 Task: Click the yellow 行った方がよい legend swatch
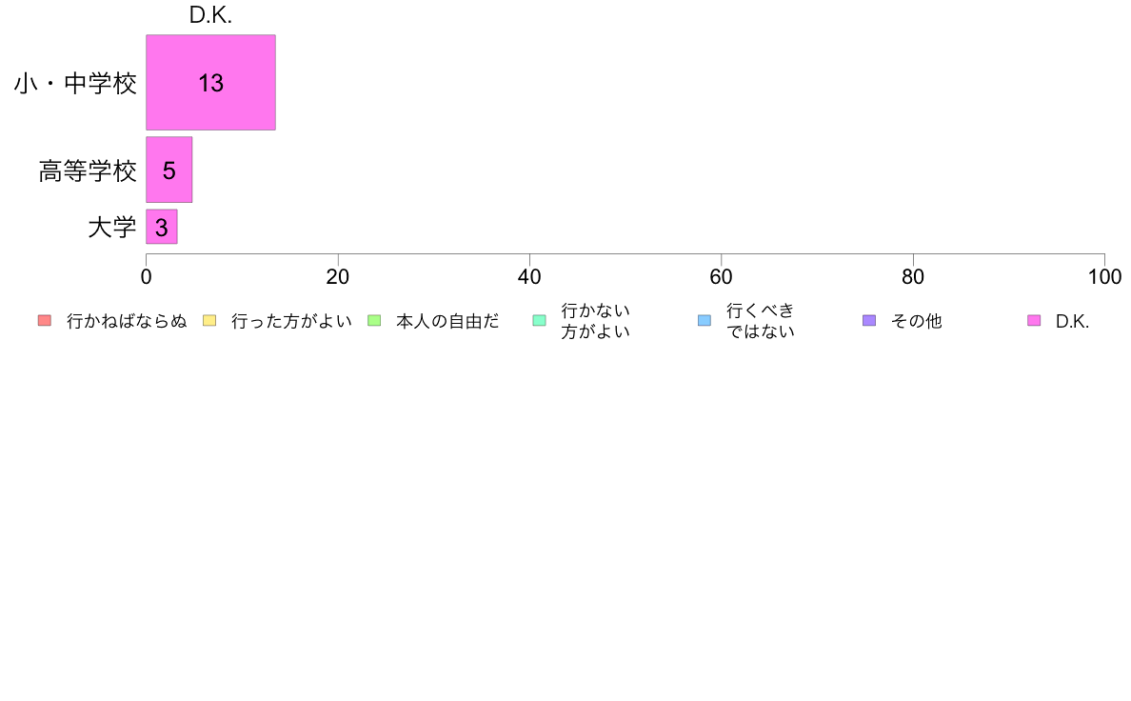209,321
